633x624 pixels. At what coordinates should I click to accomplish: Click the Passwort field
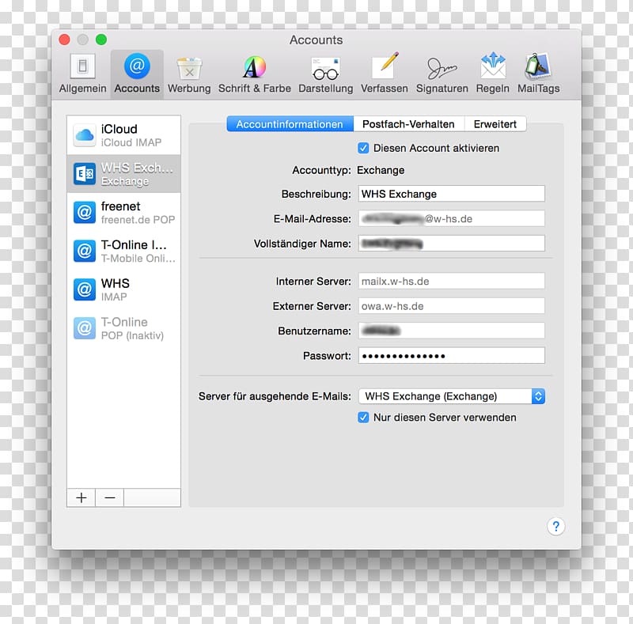coord(451,356)
